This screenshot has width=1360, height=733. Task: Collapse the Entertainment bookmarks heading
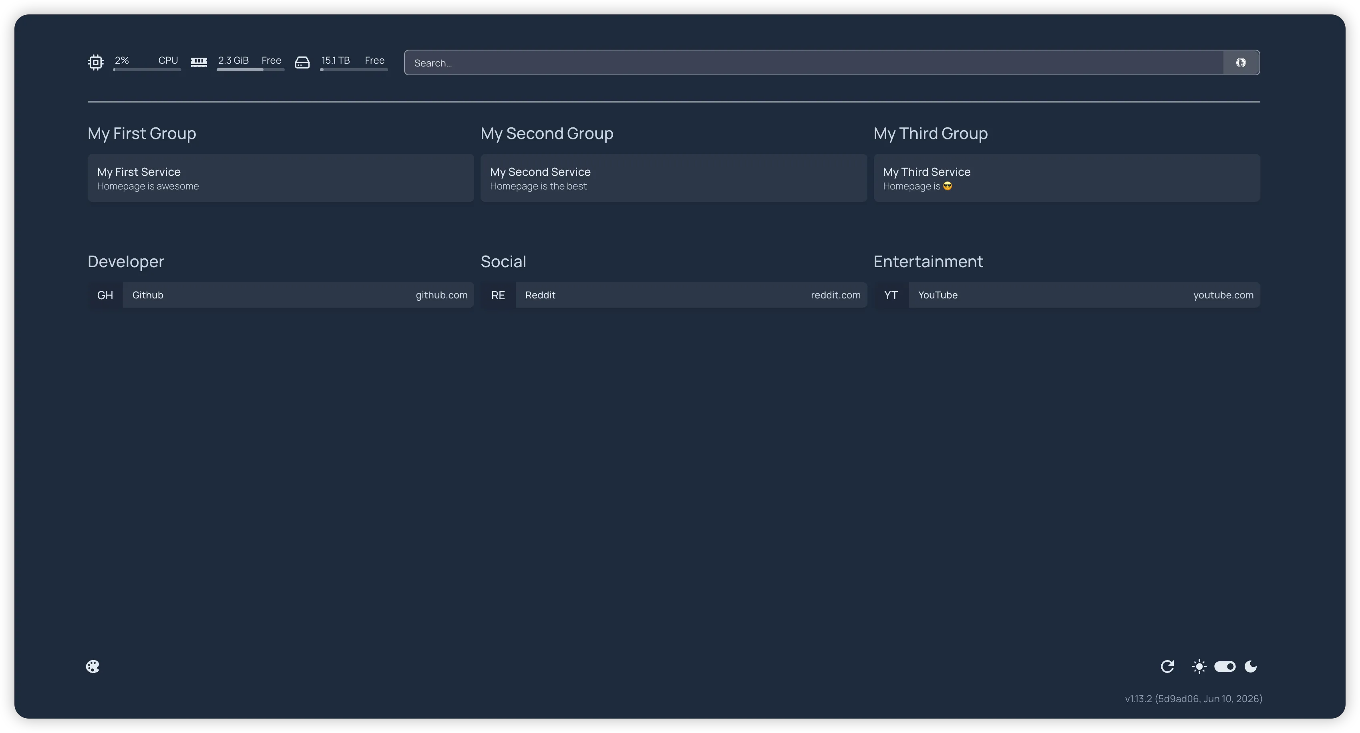tap(928, 262)
